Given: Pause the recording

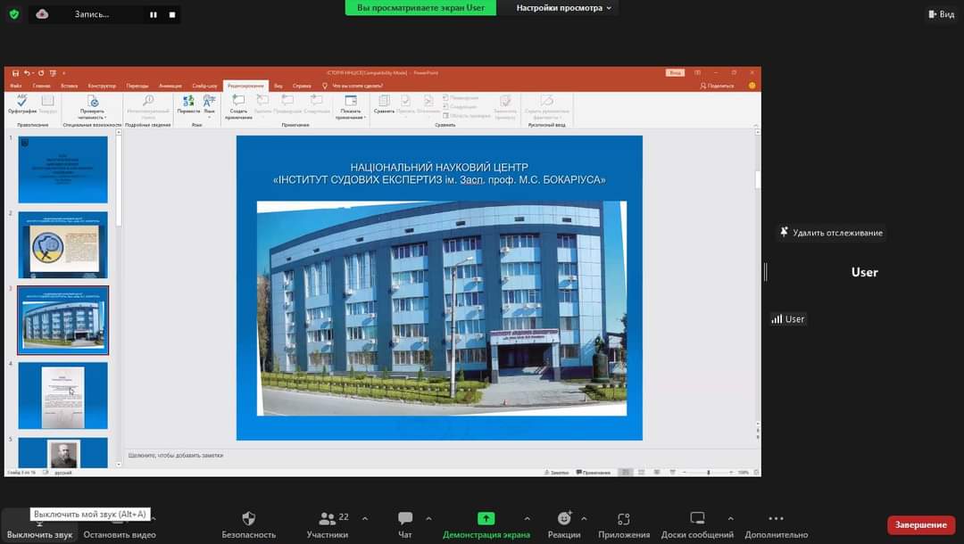Looking at the screenshot, I should (153, 14).
